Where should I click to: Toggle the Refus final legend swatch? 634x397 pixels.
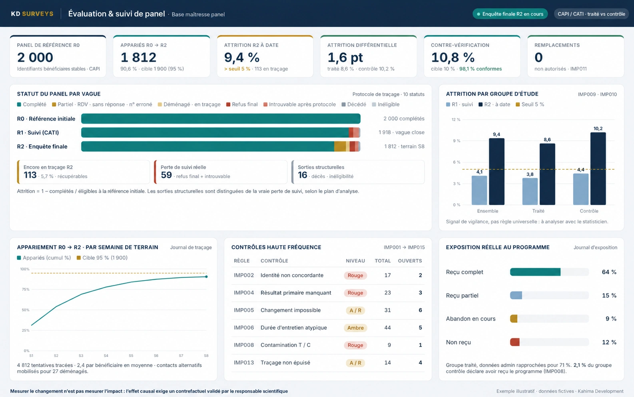tap(228, 104)
